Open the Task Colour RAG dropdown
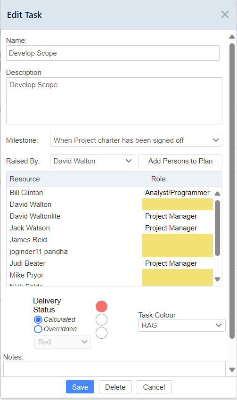The image size is (237, 400). click(182, 326)
